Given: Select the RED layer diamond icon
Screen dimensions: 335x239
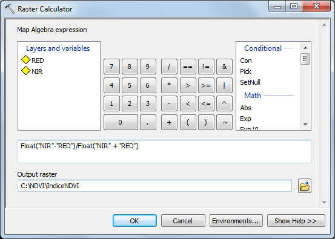Looking at the screenshot, I should click(x=26, y=60).
